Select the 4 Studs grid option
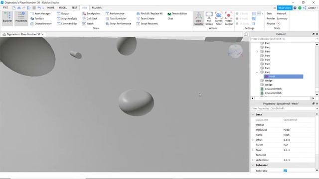 [x=242, y=19]
